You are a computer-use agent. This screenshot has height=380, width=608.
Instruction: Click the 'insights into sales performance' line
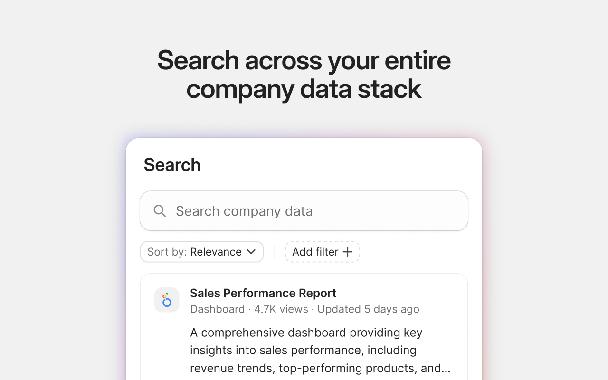click(303, 350)
